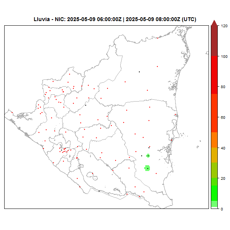This screenshot has height=230, width=230.
Task: Select the orange 40-50 colorbar segment
Action: point(214,140)
